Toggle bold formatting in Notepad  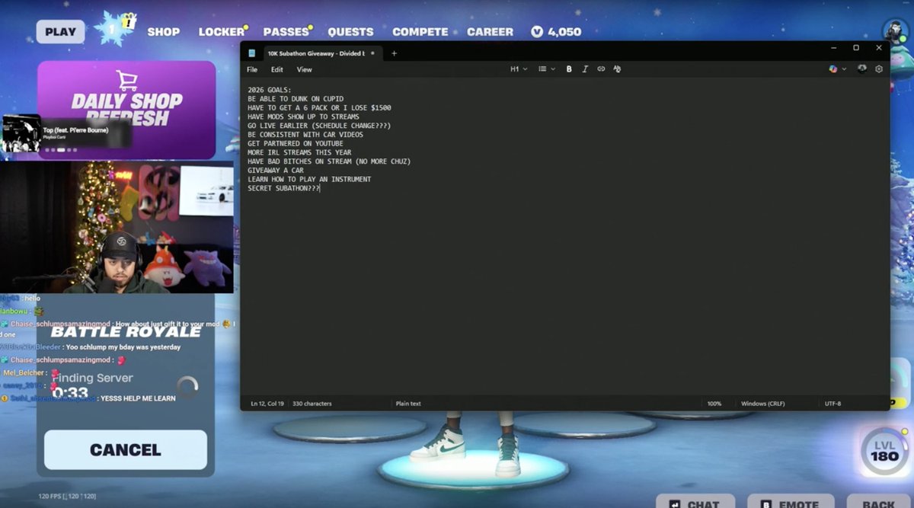569,69
